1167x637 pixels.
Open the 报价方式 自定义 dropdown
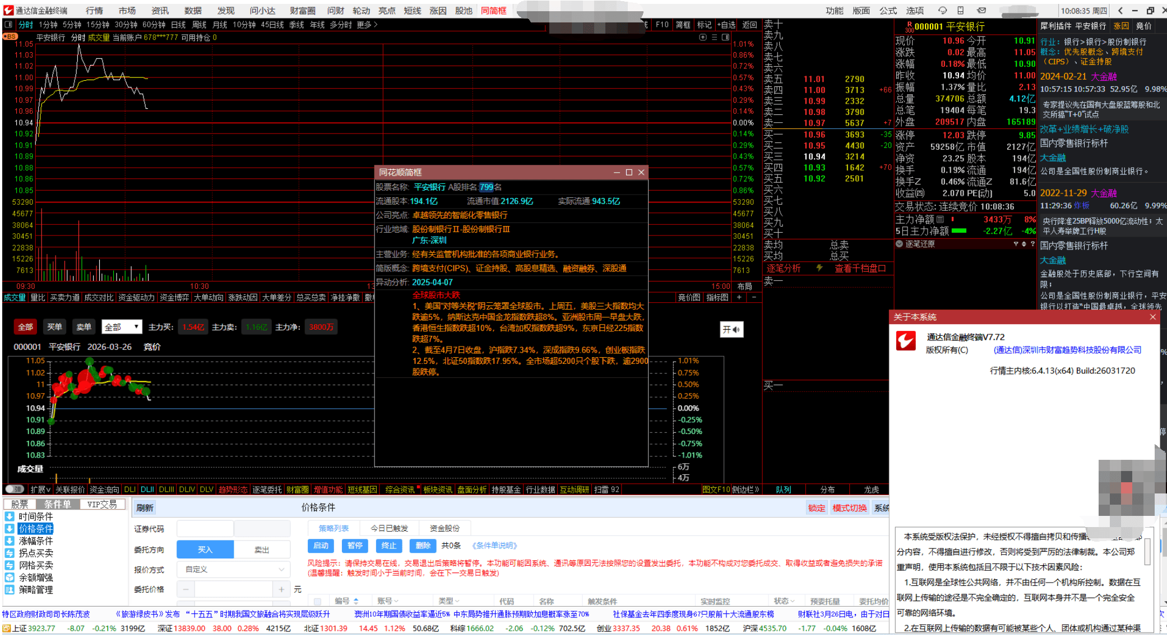(x=234, y=569)
